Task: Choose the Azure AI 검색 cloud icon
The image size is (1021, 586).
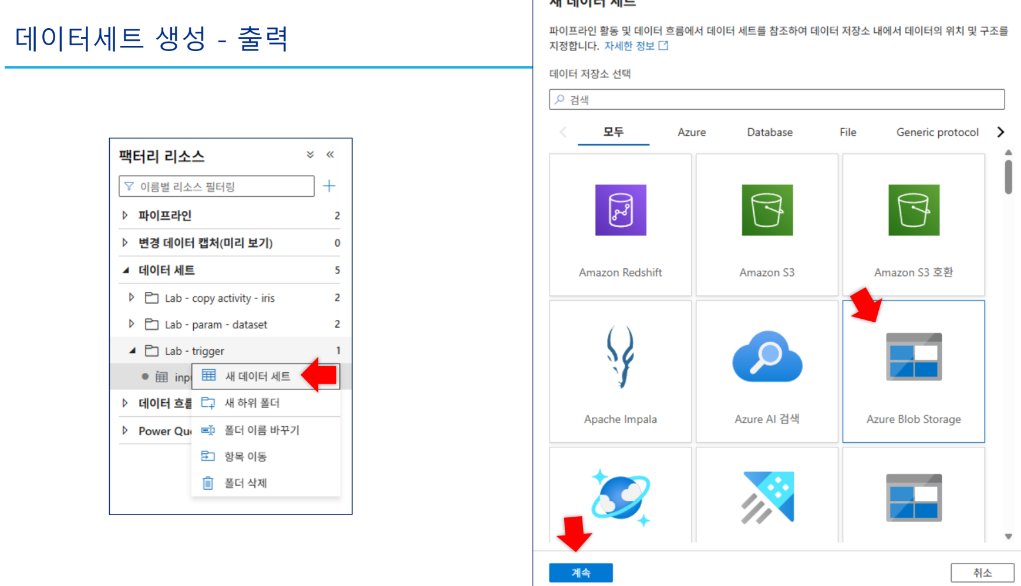Action: pyautogui.click(x=767, y=356)
